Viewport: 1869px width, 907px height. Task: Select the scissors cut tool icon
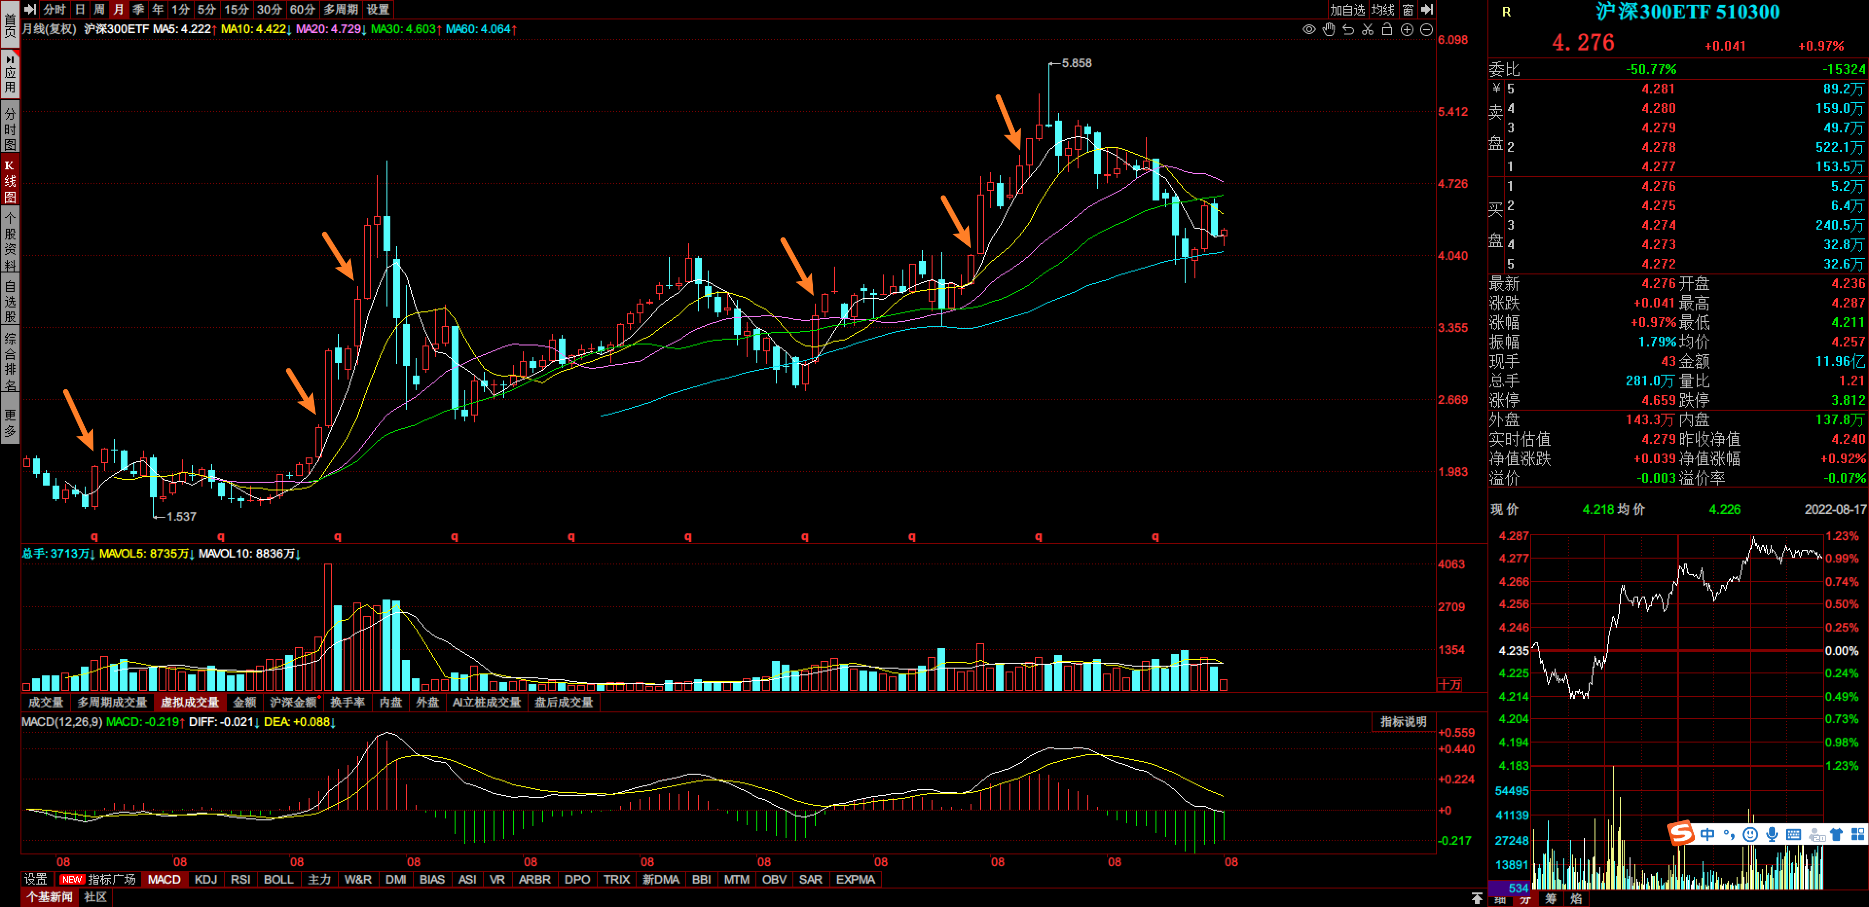pyautogui.click(x=1368, y=30)
